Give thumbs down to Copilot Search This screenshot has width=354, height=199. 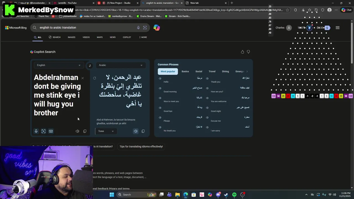pos(248,52)
